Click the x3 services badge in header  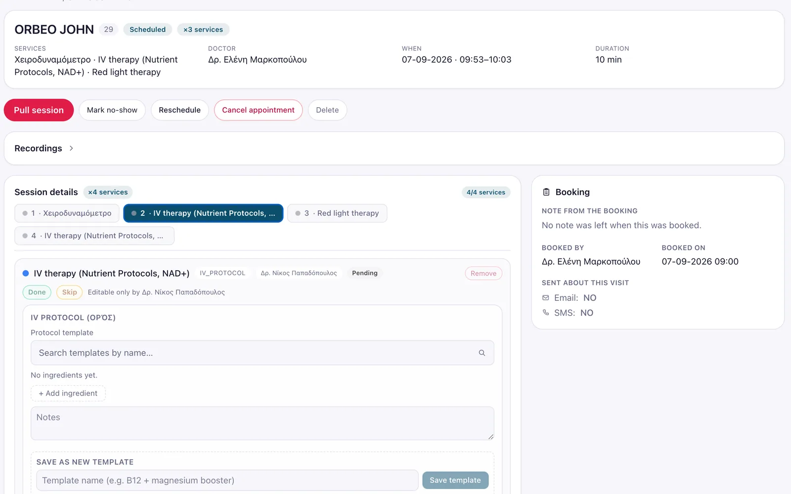click(x=203, y=30)
